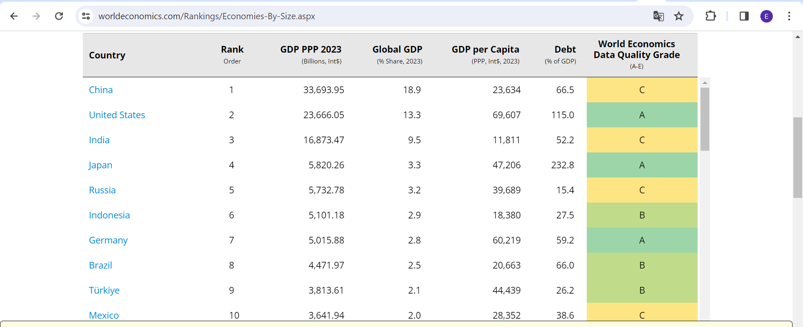Click the table's inner scrollbar thumb
This screenshot has height=327, width=803.
705,119
